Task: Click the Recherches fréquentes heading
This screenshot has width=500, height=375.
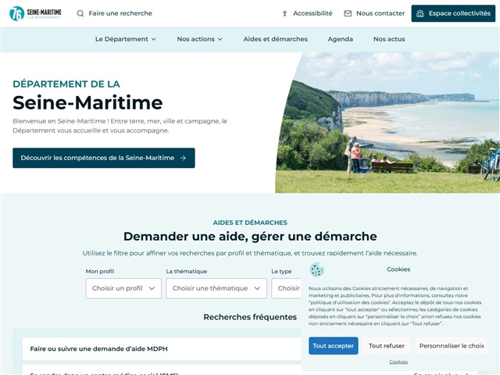Action: (x=250, y=317)
